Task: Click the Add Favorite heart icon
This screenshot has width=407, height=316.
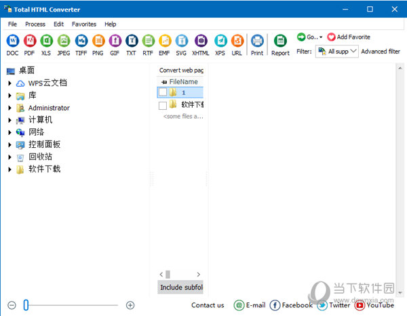Action: 331,37
